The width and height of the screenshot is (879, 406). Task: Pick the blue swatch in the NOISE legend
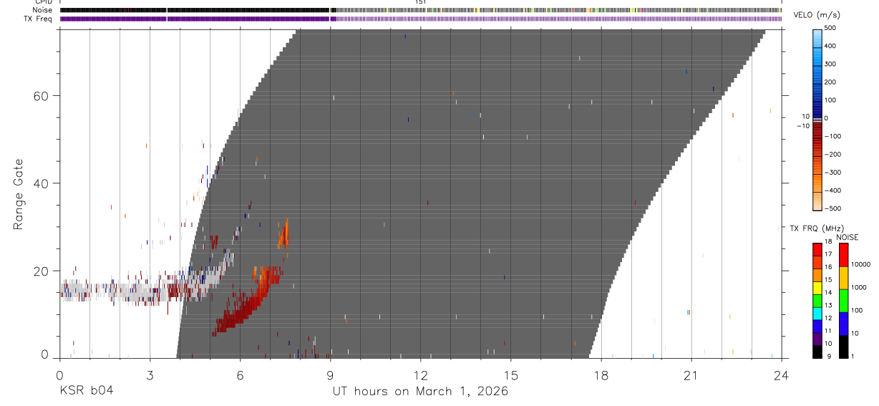click(843, 322)
